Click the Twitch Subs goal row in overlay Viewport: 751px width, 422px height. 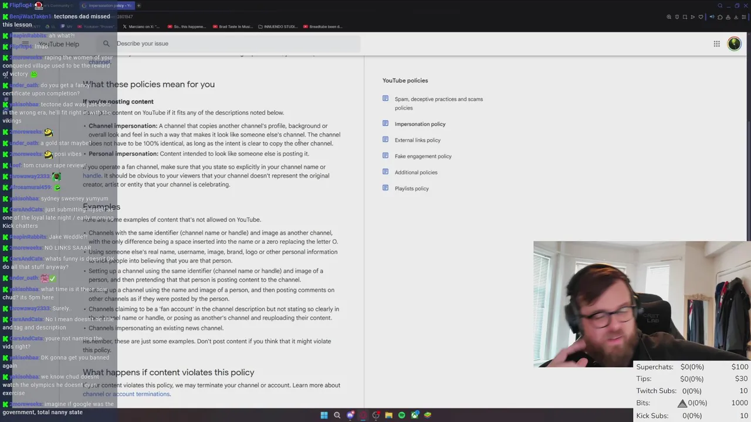[692, 391]
